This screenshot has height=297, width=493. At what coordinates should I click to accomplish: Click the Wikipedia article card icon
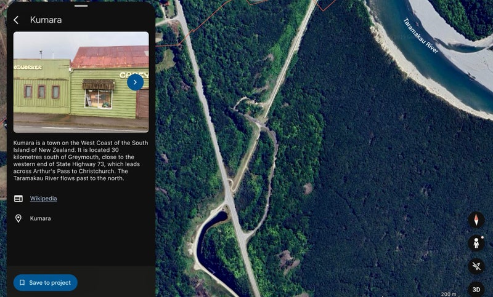point(18,199)
